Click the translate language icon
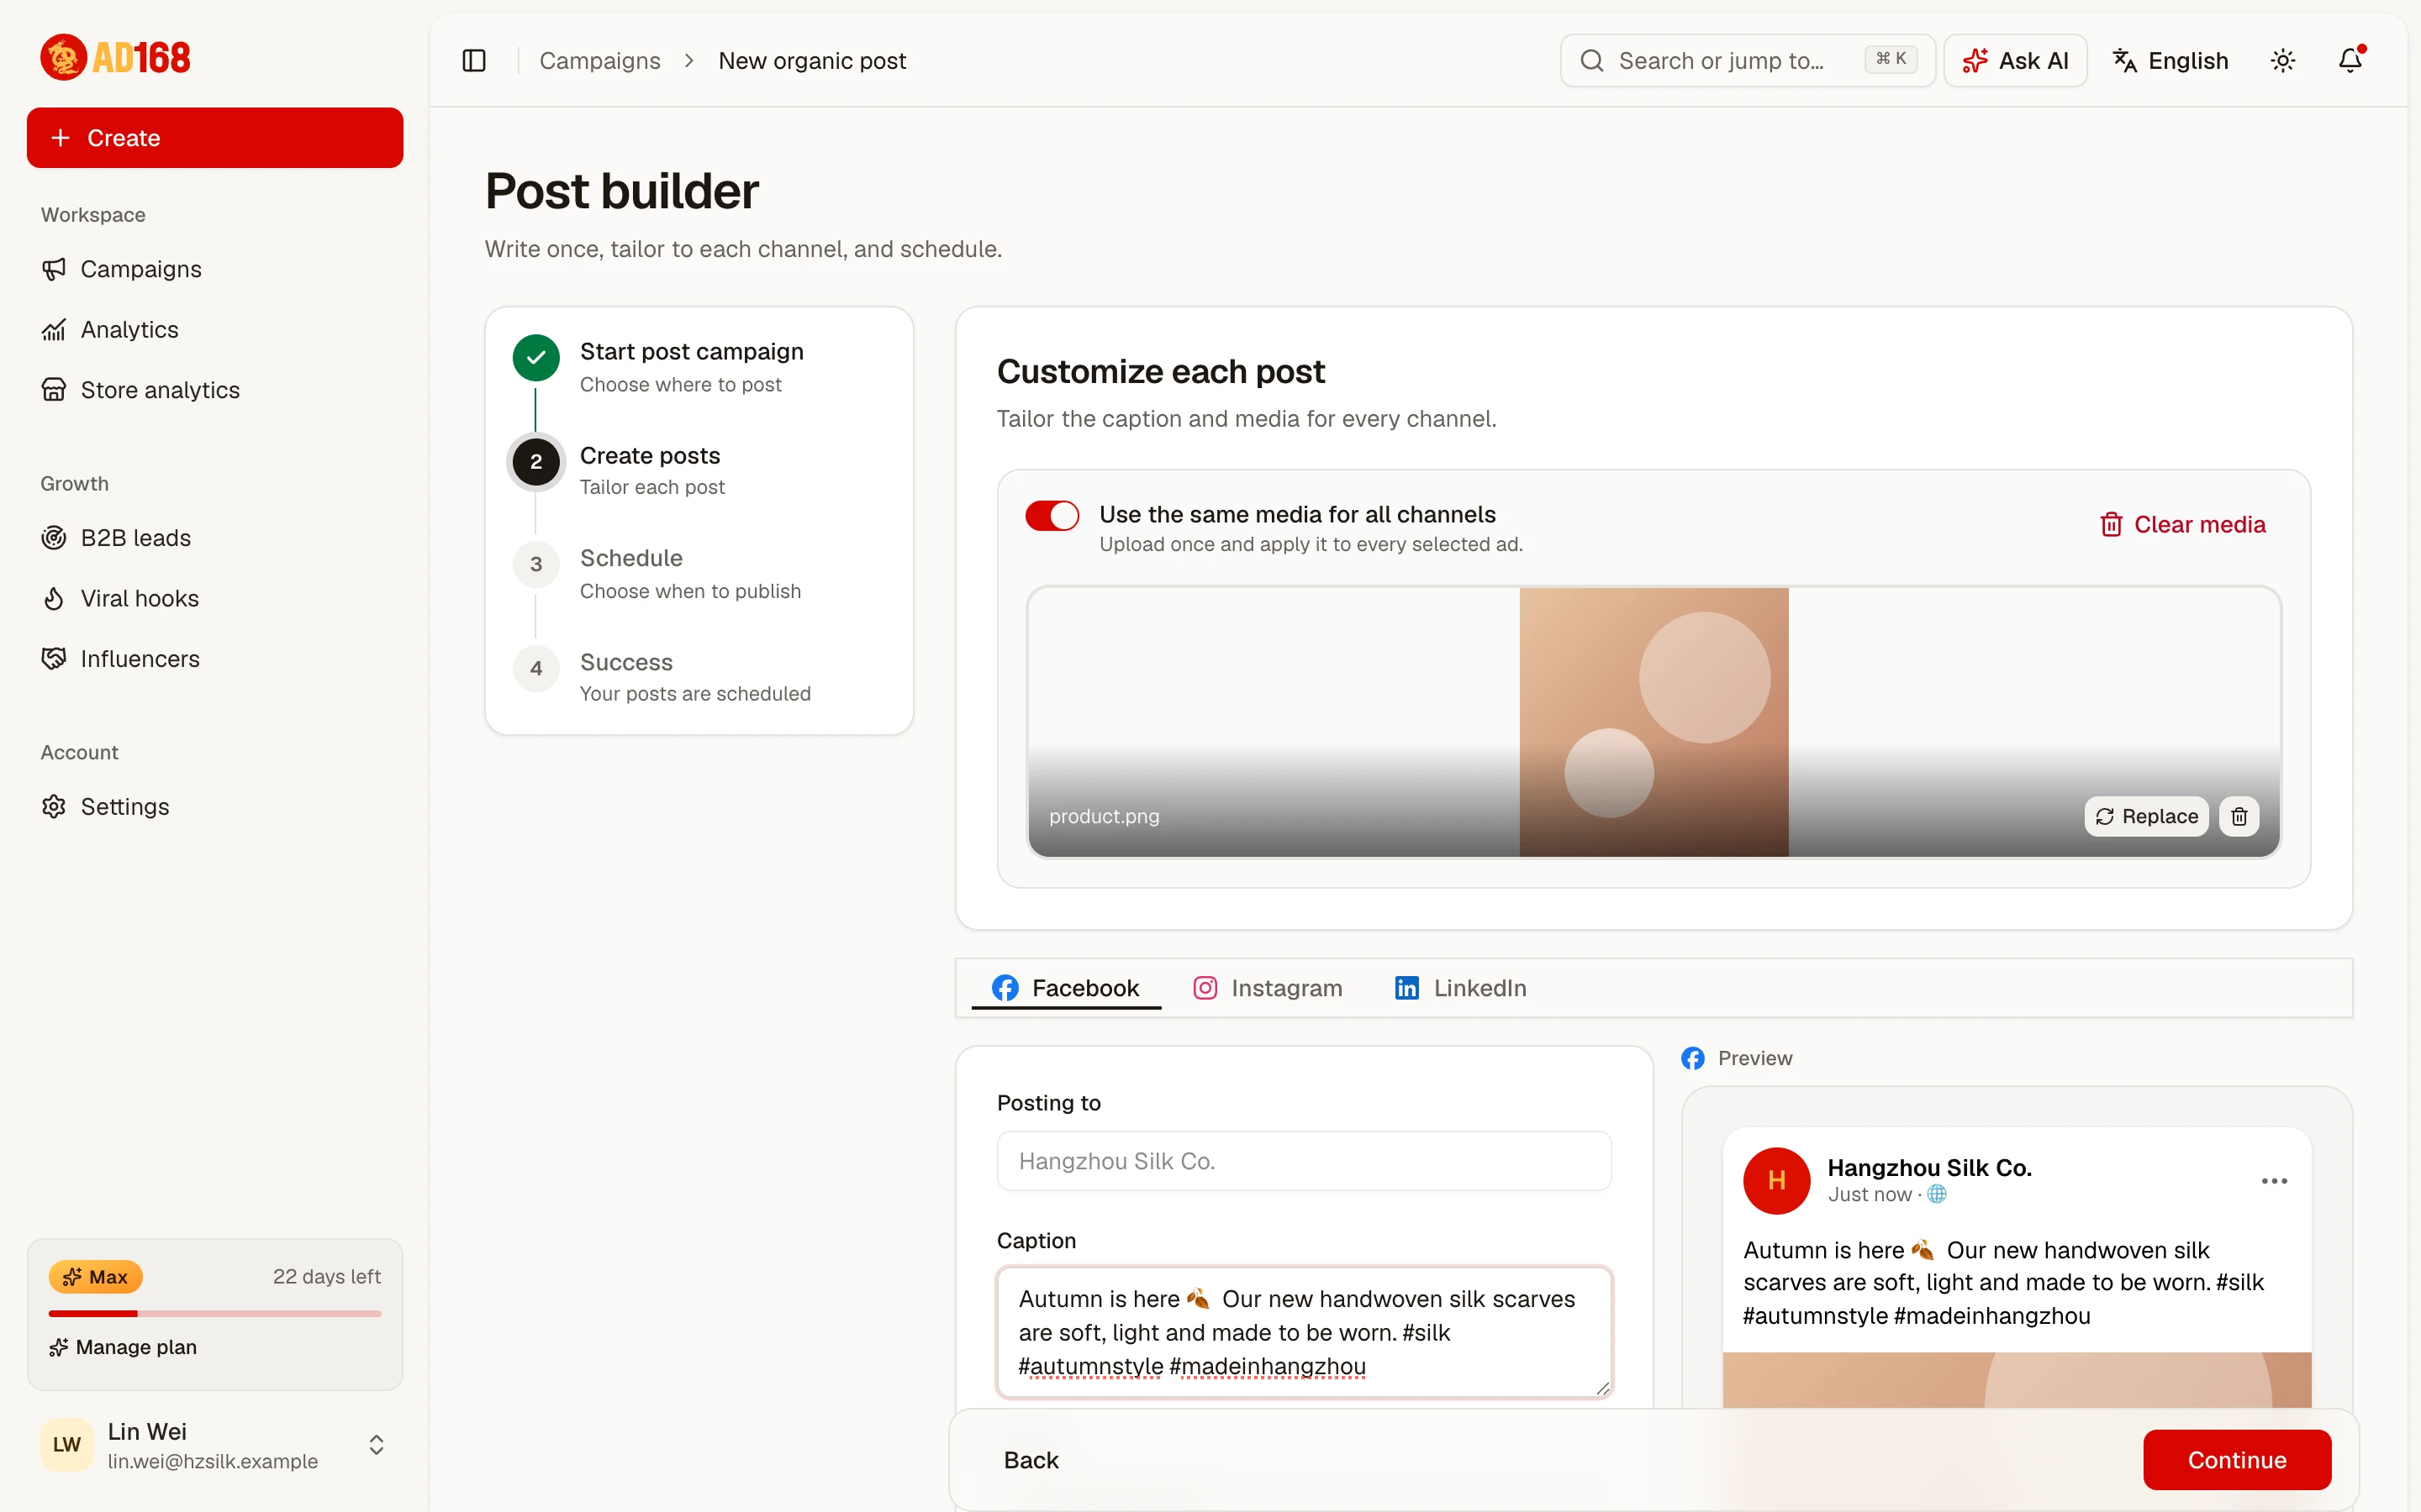2421x1512 pixels. 2125,61
